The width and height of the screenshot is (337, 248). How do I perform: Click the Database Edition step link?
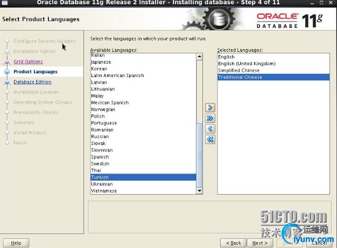point(32,82)
